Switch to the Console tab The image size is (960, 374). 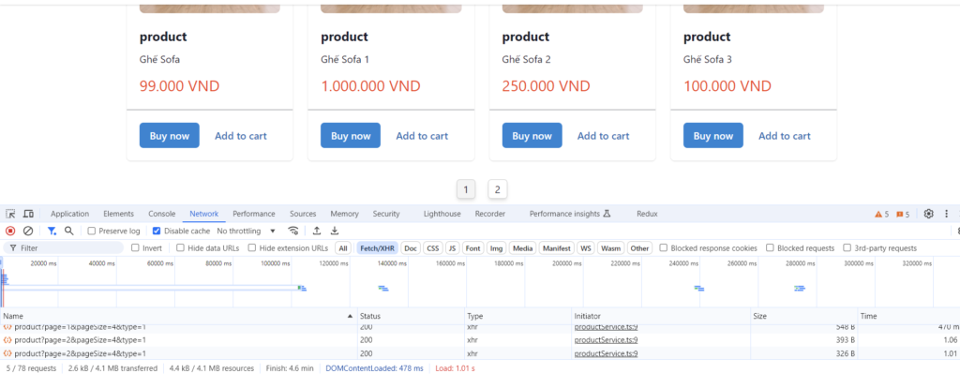(161, 214)
